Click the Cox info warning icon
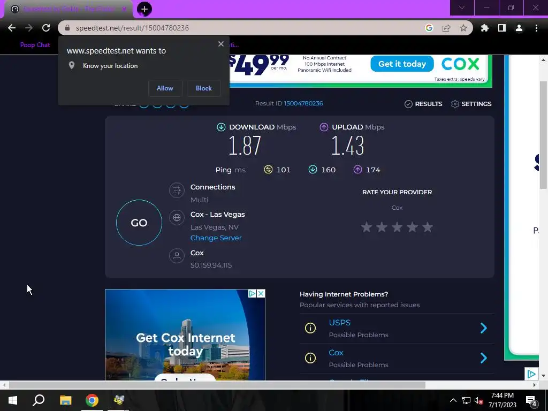This screenshot has width=548, height=411. click(x=310, y=358)
